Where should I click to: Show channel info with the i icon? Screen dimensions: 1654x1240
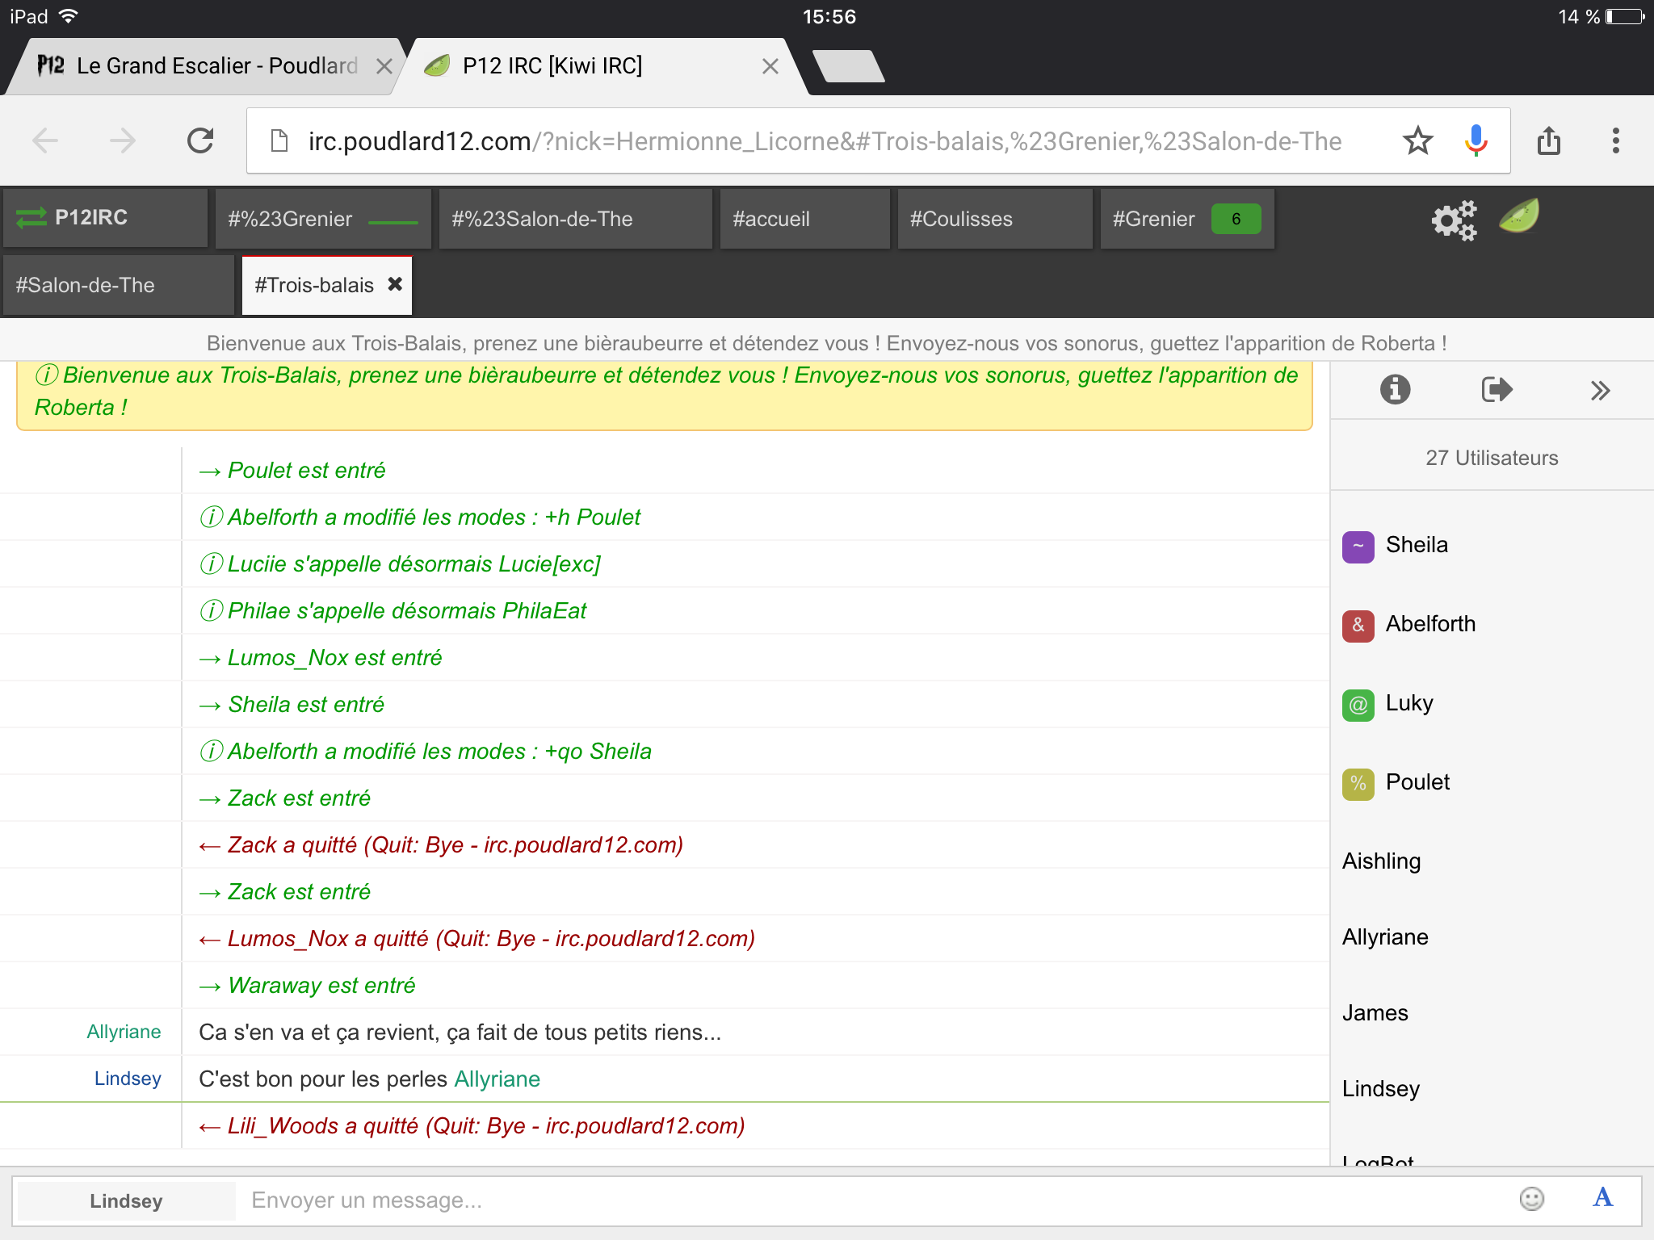[1395, 390]
